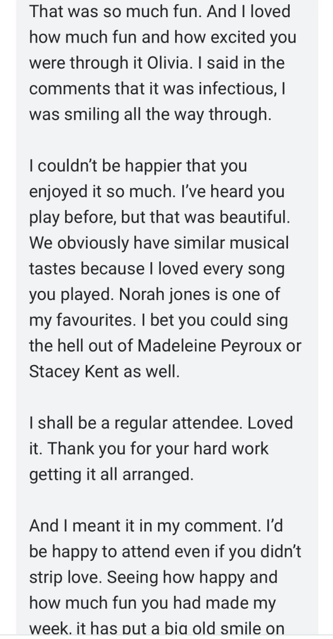
Task: Click the line "enjoyed it so much. I've heard you"
Action: [157, 192]
